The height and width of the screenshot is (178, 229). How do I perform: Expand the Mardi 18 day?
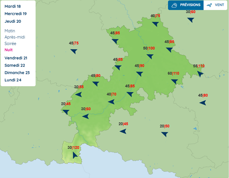(12, 6)
